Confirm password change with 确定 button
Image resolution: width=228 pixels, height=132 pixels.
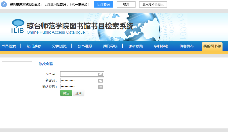point(66,93)
